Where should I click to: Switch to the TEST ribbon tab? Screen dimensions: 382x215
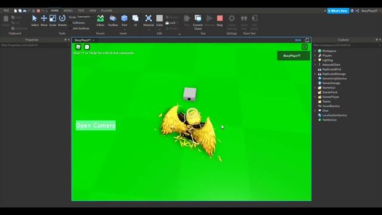[x=81, y=11]
